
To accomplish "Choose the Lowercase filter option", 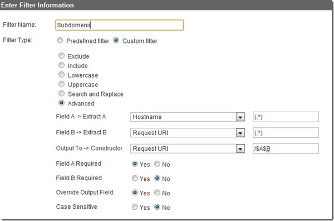I will click(x=61, y=75).
